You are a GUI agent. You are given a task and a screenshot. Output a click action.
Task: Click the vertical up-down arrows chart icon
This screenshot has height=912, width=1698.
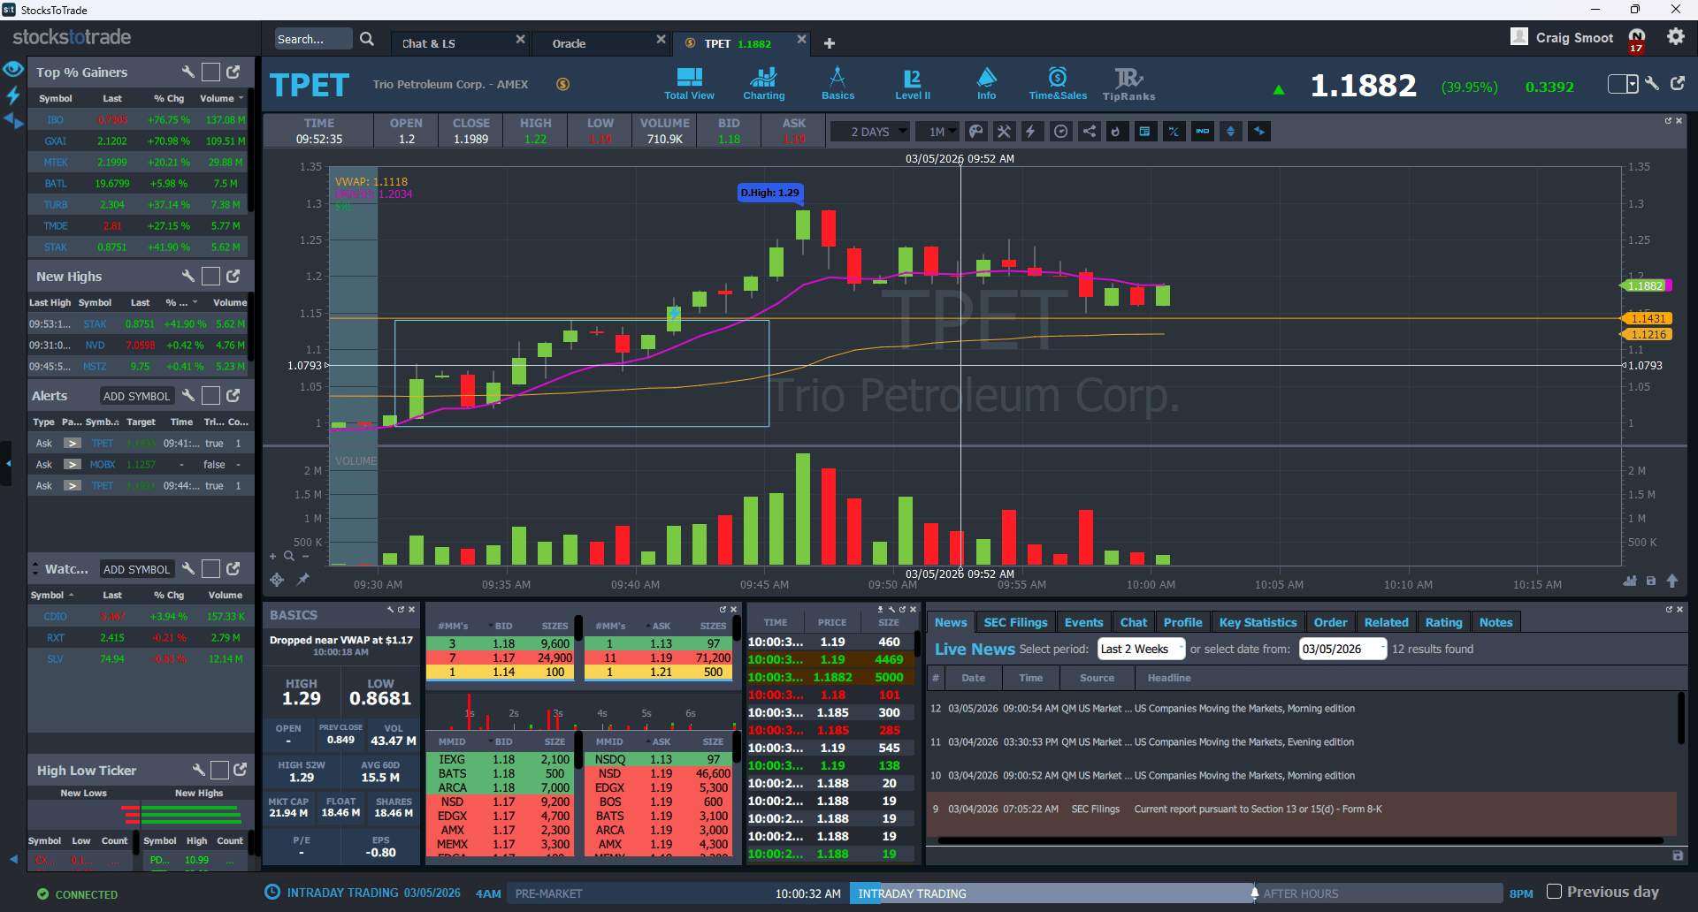[1230, 132]
